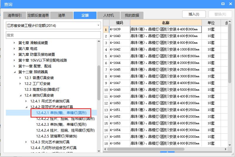Click name cell ending Φ400长1500mm
Screen dimensions: 235x157
166,96
